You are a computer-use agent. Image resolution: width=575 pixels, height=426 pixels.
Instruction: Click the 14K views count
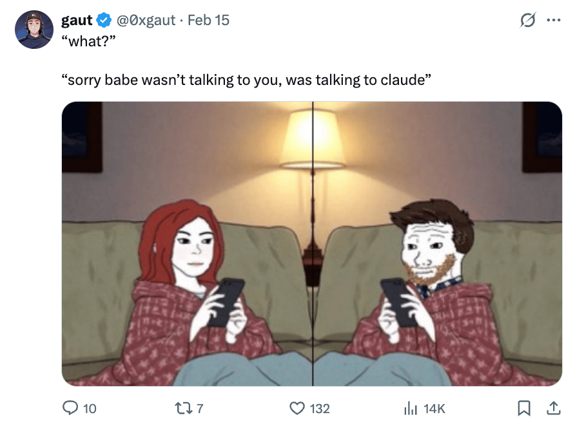[434, 409]
